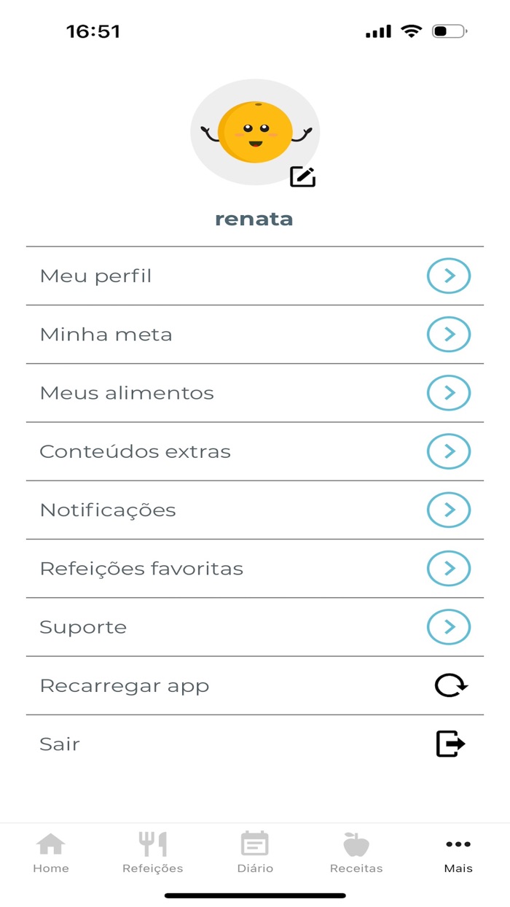Screen dimensions: 510x907
Task: Click the renata username text
Action: coord(254,218)
